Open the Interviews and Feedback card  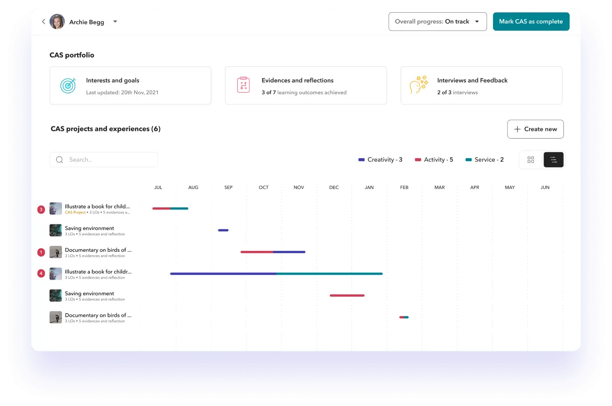click(481, 84)
